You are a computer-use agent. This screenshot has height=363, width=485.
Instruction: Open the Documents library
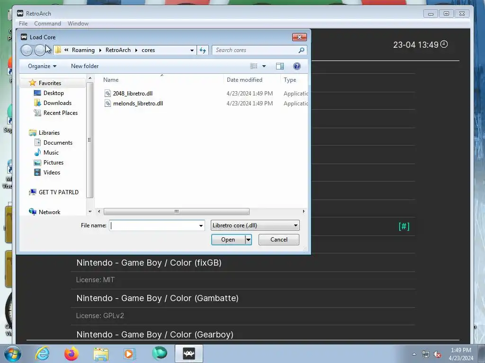coord(58,143)
